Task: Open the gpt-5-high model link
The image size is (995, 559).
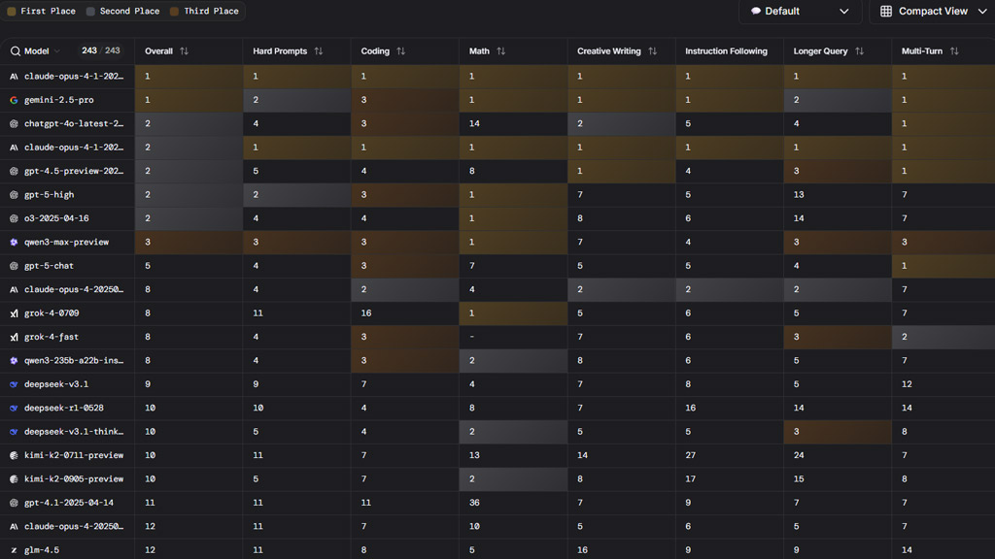Action: 49,195
